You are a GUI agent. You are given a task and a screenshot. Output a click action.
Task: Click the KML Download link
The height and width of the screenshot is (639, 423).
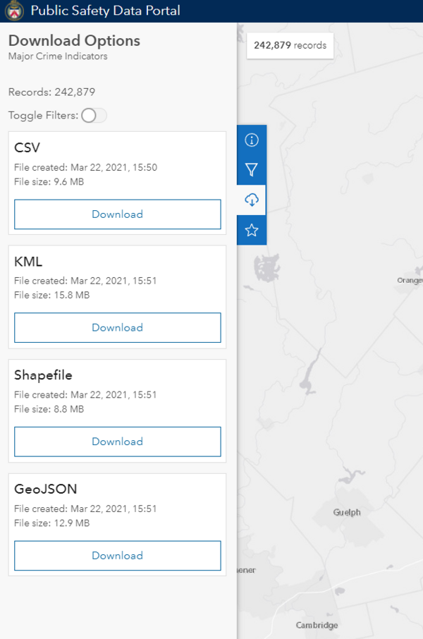tap(117, 328)
